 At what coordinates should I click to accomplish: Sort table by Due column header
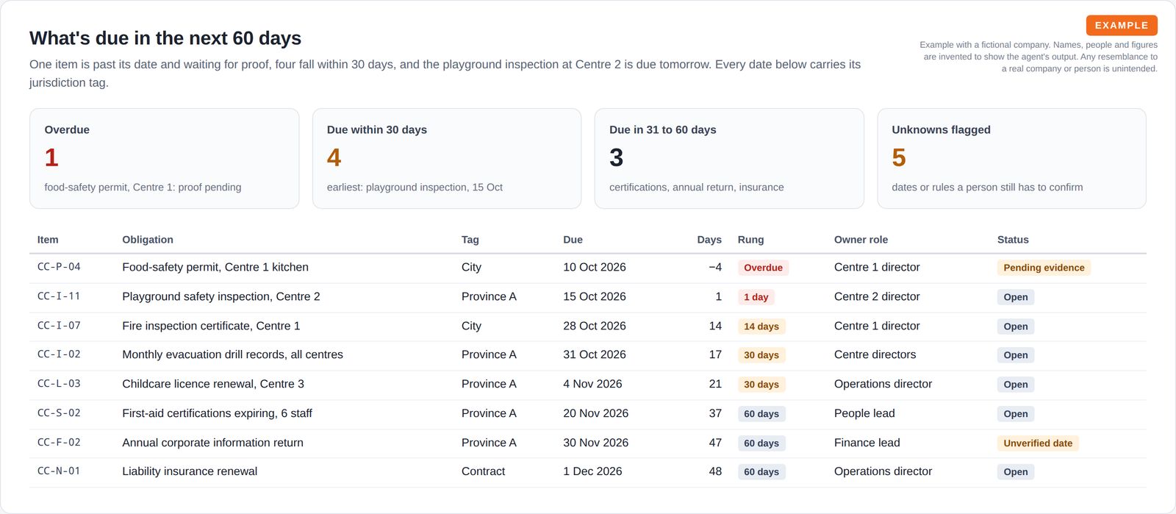pyautogui.click(x=573, y=240)
